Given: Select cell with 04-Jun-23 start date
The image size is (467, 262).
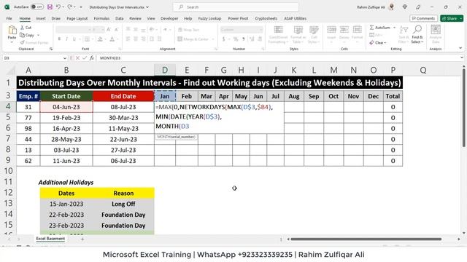Looking at the screenshot, I should (x=66, y=107).
